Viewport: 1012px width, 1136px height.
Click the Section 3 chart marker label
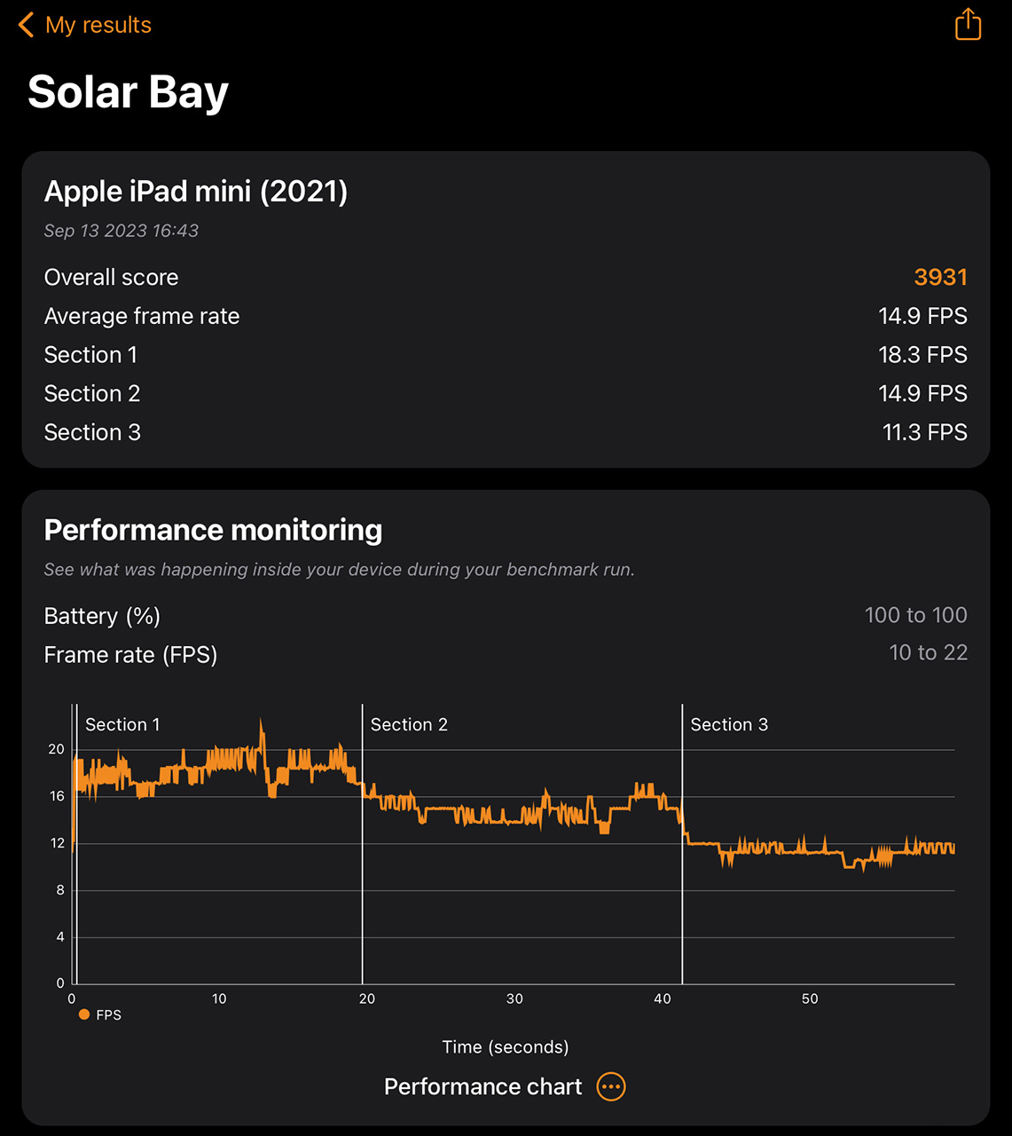(x=729, y=724)
